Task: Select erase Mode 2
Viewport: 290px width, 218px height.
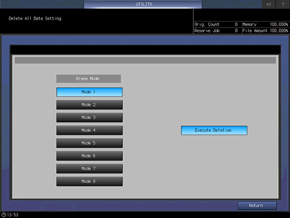Action: [x=89, y=105]
